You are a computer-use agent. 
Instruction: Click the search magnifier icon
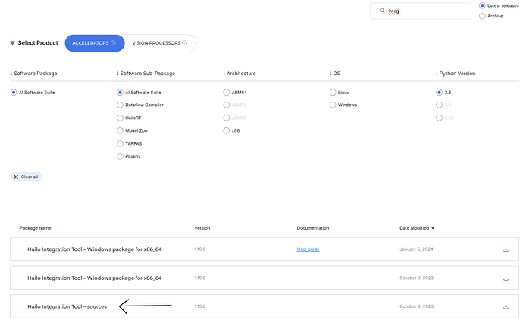(382, 11)
